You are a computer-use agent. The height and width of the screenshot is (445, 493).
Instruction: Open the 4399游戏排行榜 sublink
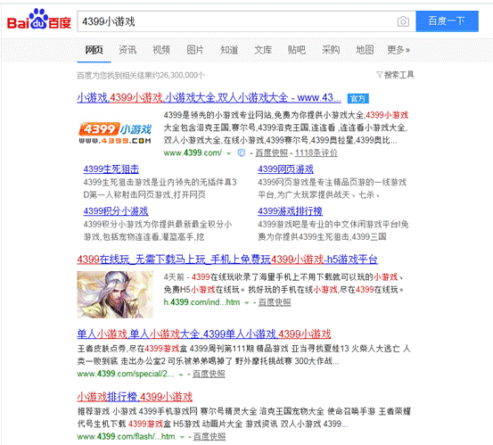(291, 211)
